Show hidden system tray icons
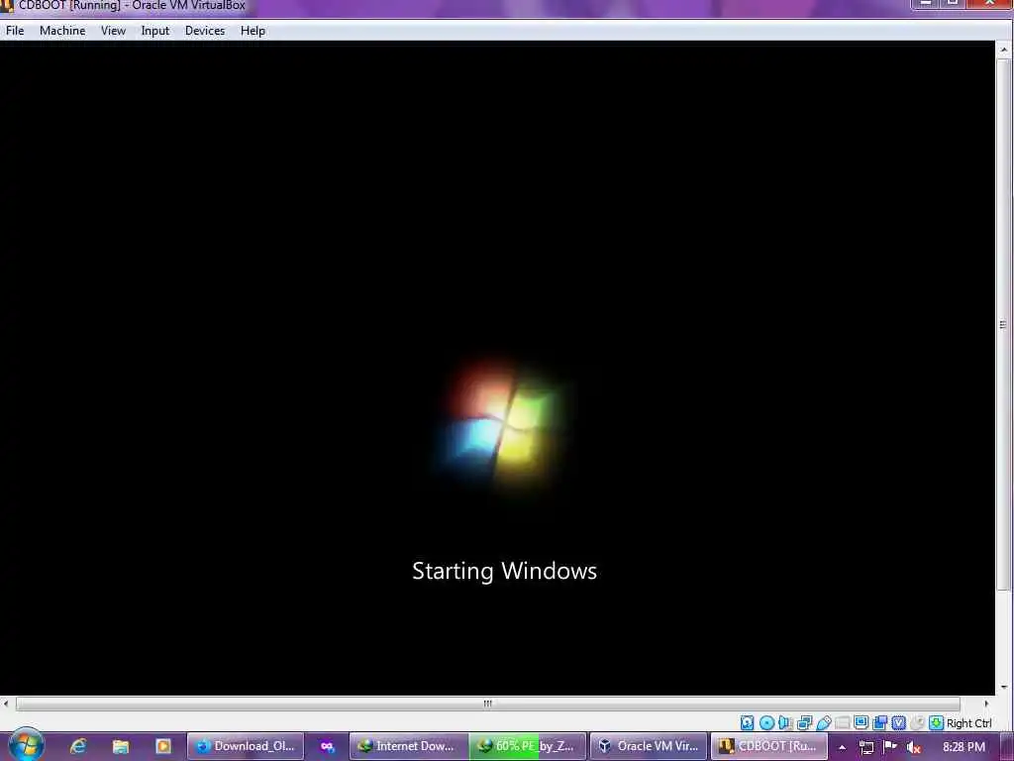The image size is (1014, 761). tap(842, 747)
